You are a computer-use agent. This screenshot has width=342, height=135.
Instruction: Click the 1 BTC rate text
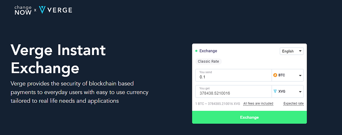tap(217, 104)
